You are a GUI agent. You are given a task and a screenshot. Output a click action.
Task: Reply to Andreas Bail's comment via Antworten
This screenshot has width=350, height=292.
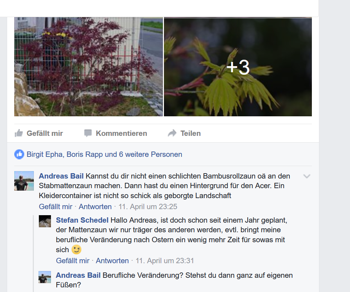click(x=95, y=207)
